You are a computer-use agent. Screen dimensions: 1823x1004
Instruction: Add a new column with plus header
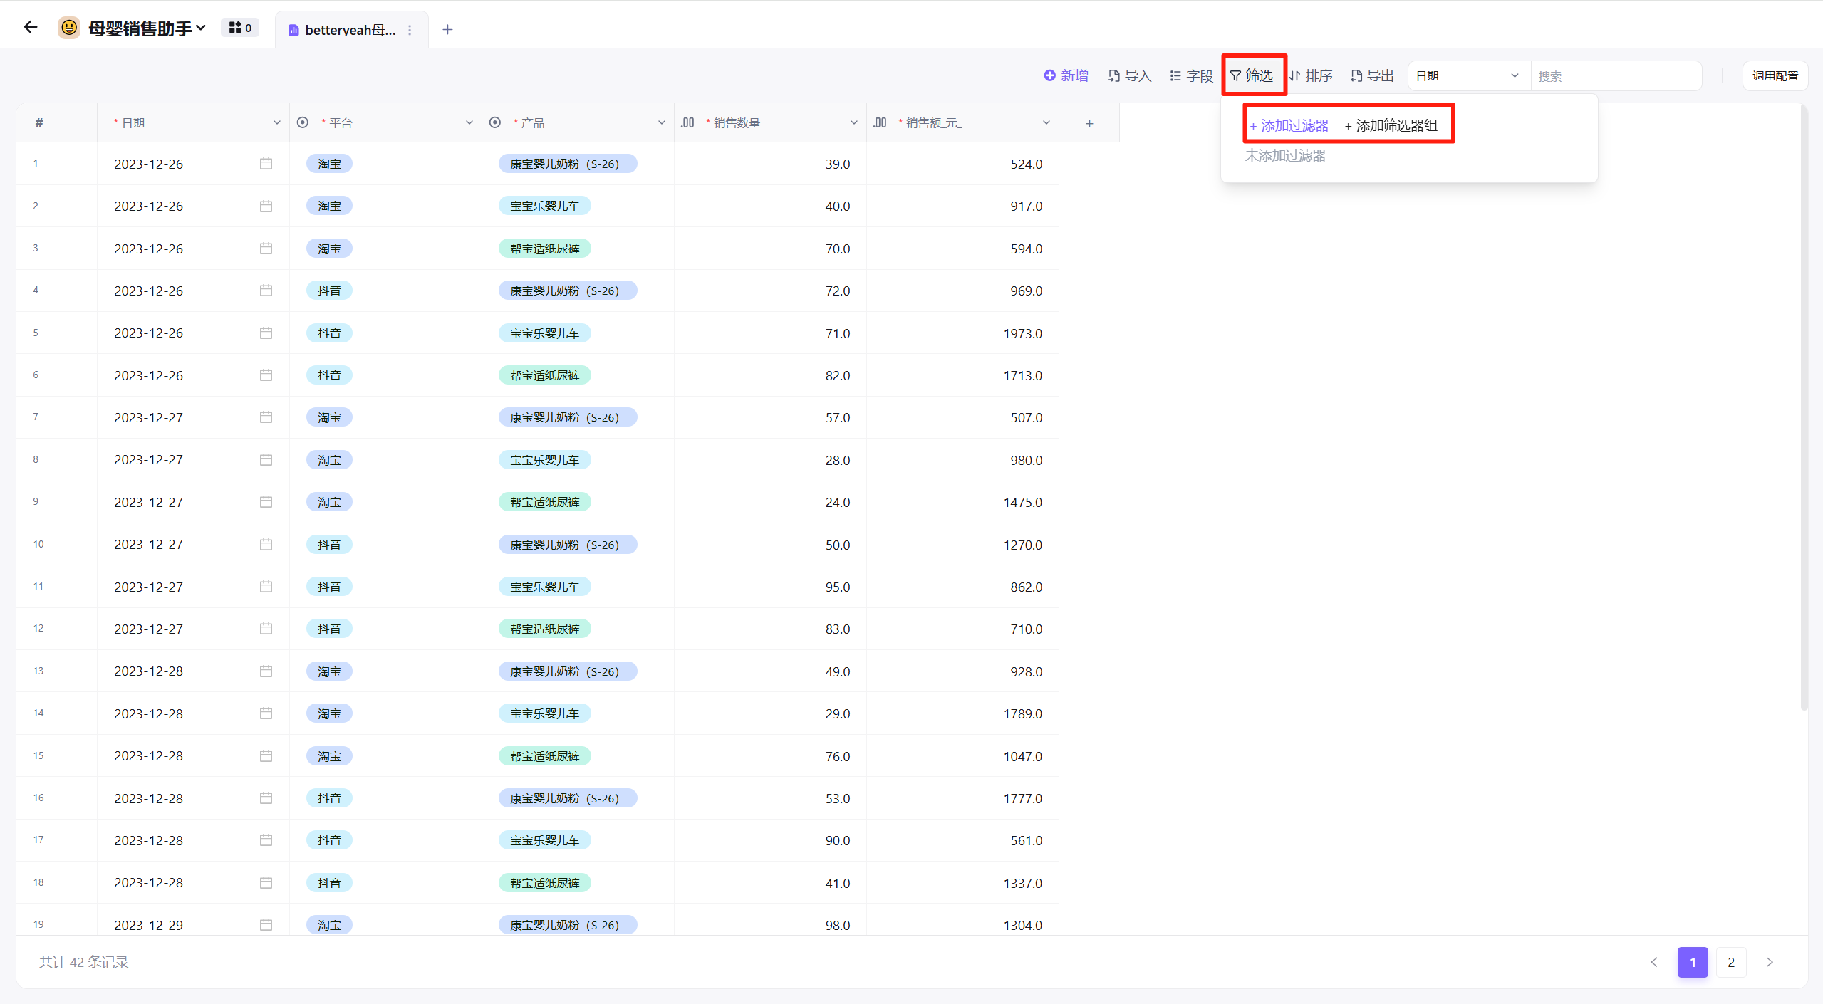point(1089,123)
